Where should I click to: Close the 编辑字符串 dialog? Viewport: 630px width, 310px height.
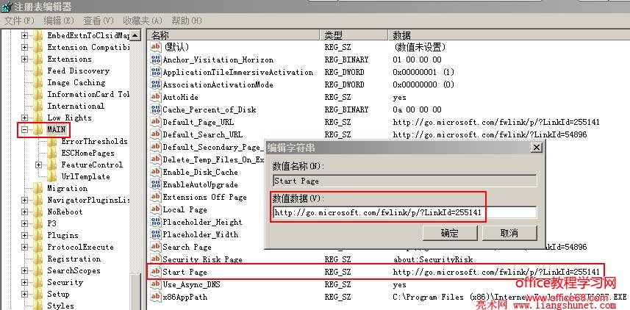(536, 148)
